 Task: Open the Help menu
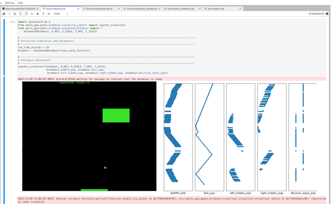coord(20,3)
